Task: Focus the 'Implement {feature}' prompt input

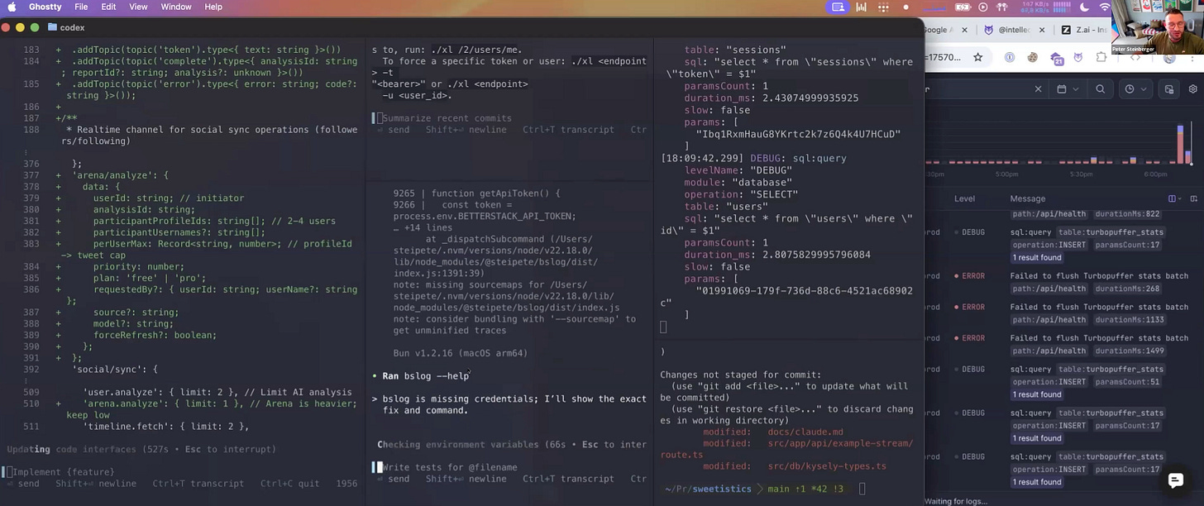Action: [x=182, y=472]
